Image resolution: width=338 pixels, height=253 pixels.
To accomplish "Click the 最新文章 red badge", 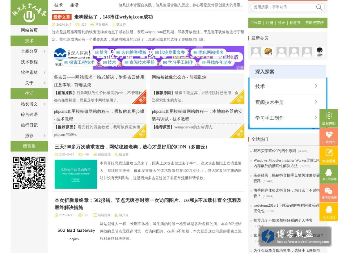I will 62,17.
